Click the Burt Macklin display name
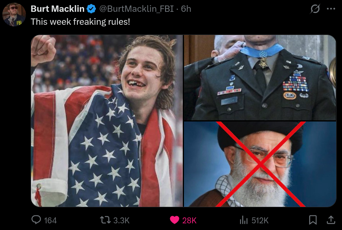Viewport: 342px width, 230px height. coord(57,9)
